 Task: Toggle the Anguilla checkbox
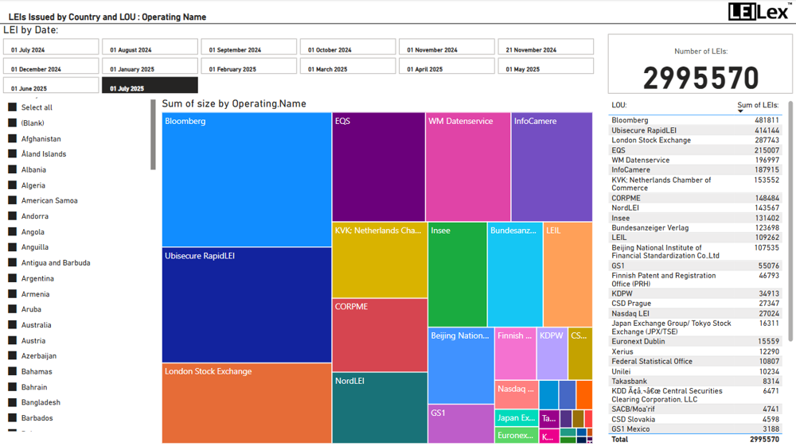(13, 246)
